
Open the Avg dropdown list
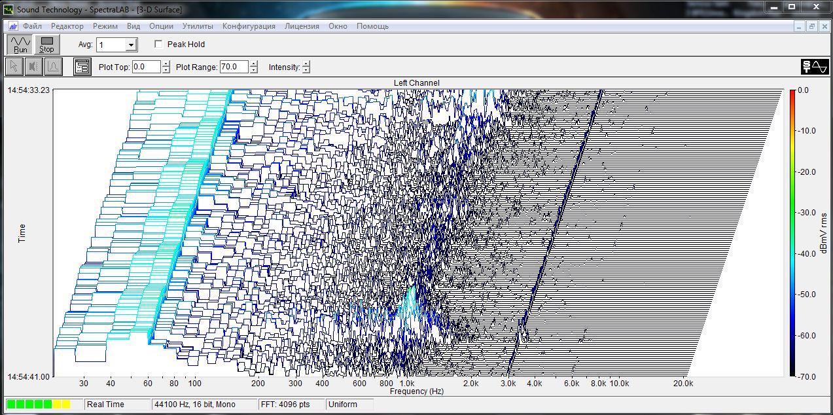131,45
